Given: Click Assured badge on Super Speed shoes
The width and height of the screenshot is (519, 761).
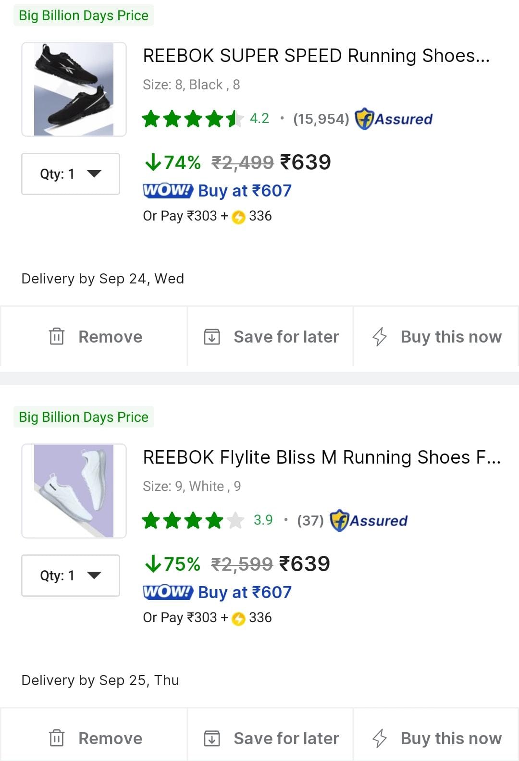Looking at the screenshot, I should [x=394, y=119].
